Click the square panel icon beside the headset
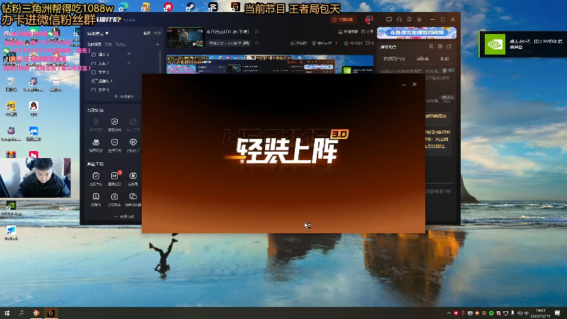The width and height of the screenshot is (567, 319). point(410,20)
